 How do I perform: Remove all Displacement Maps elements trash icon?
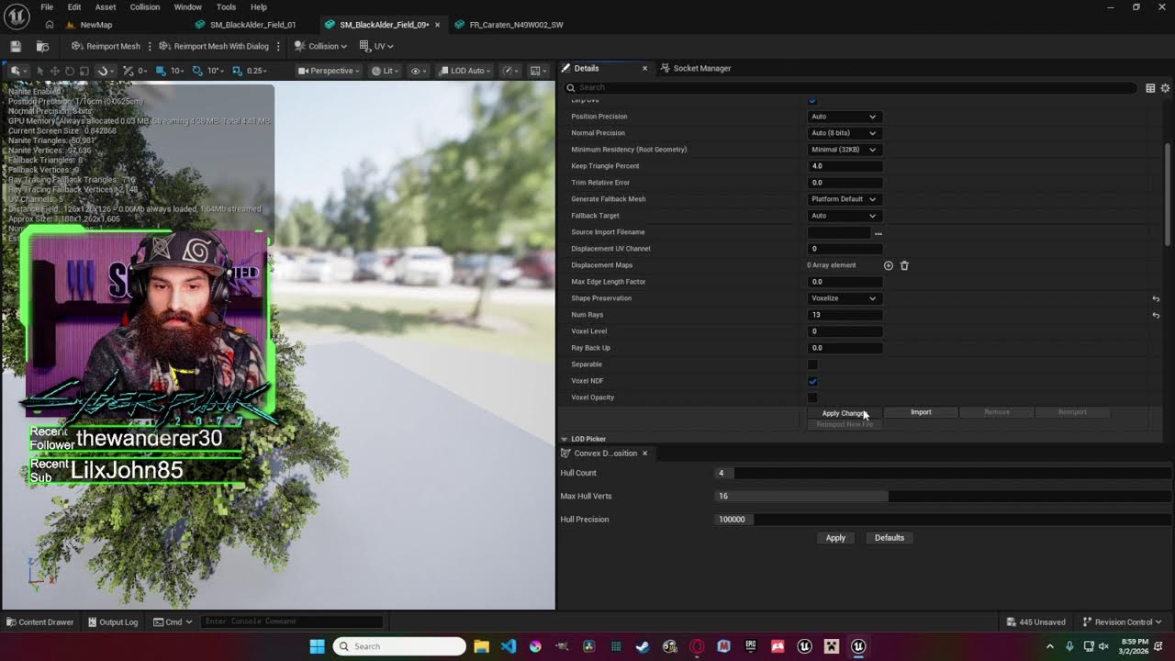904,265
